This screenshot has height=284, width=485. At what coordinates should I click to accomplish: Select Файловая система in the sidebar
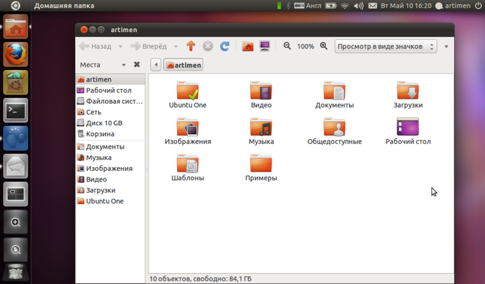(x=110, y=101)
